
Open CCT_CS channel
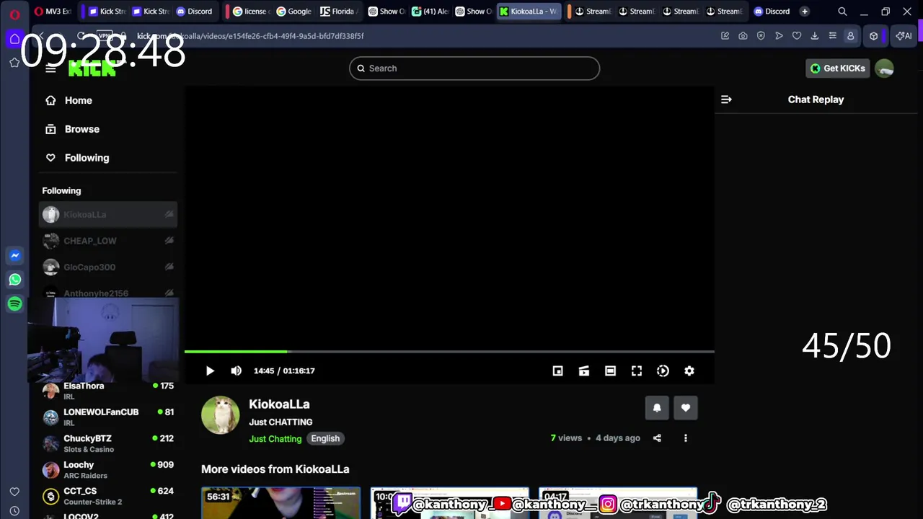tap(108, 496)
